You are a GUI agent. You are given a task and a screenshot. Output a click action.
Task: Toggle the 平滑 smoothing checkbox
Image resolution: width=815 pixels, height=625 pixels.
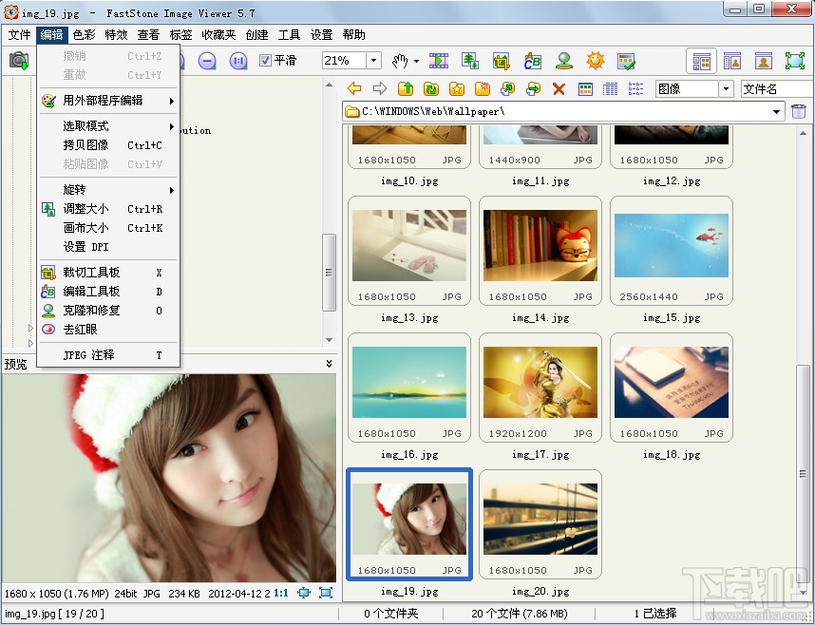pyautogui.click(x=264, y=60)
